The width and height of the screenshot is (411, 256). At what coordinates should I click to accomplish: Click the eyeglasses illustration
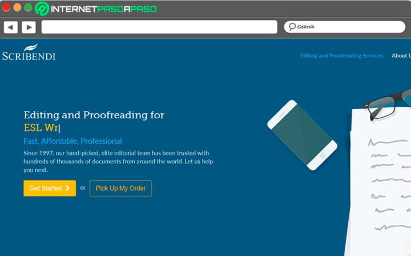(389, 102)
